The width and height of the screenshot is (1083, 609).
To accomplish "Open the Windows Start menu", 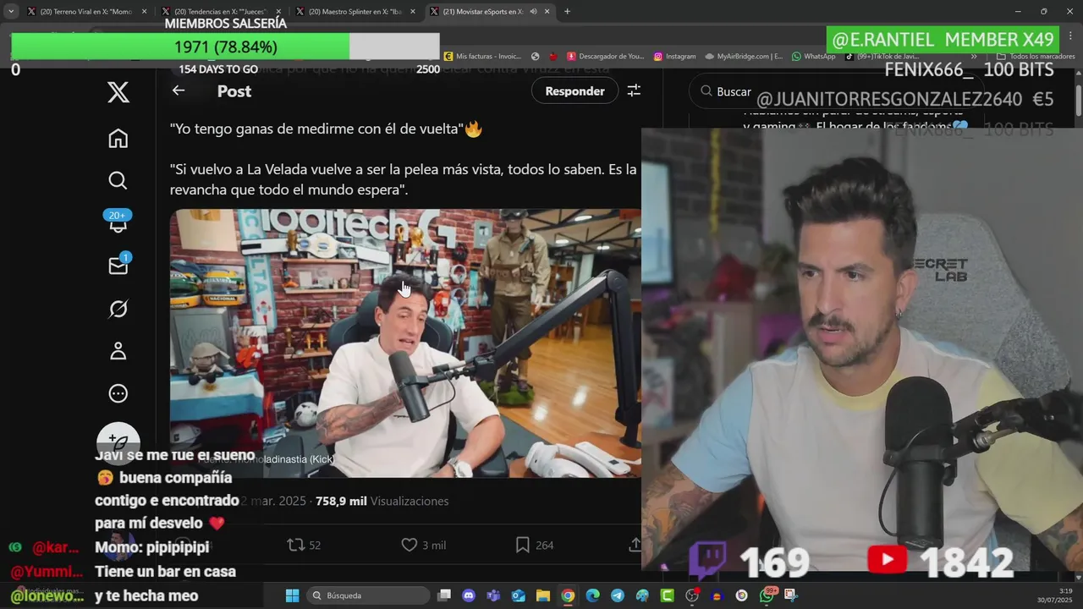I will pyautogui.click(x=292, y=595).
